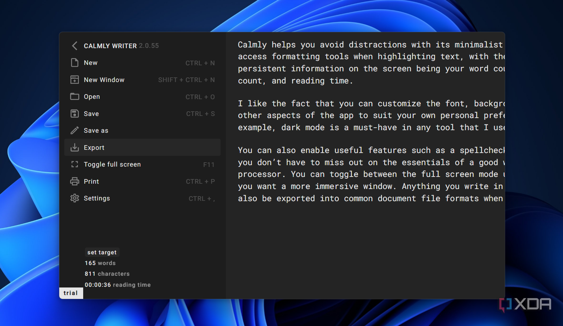The width and height of the screenshot is (563, 326).
Task: Click the CTRL + O shortcut label
Action: click(x=200, y=97)
